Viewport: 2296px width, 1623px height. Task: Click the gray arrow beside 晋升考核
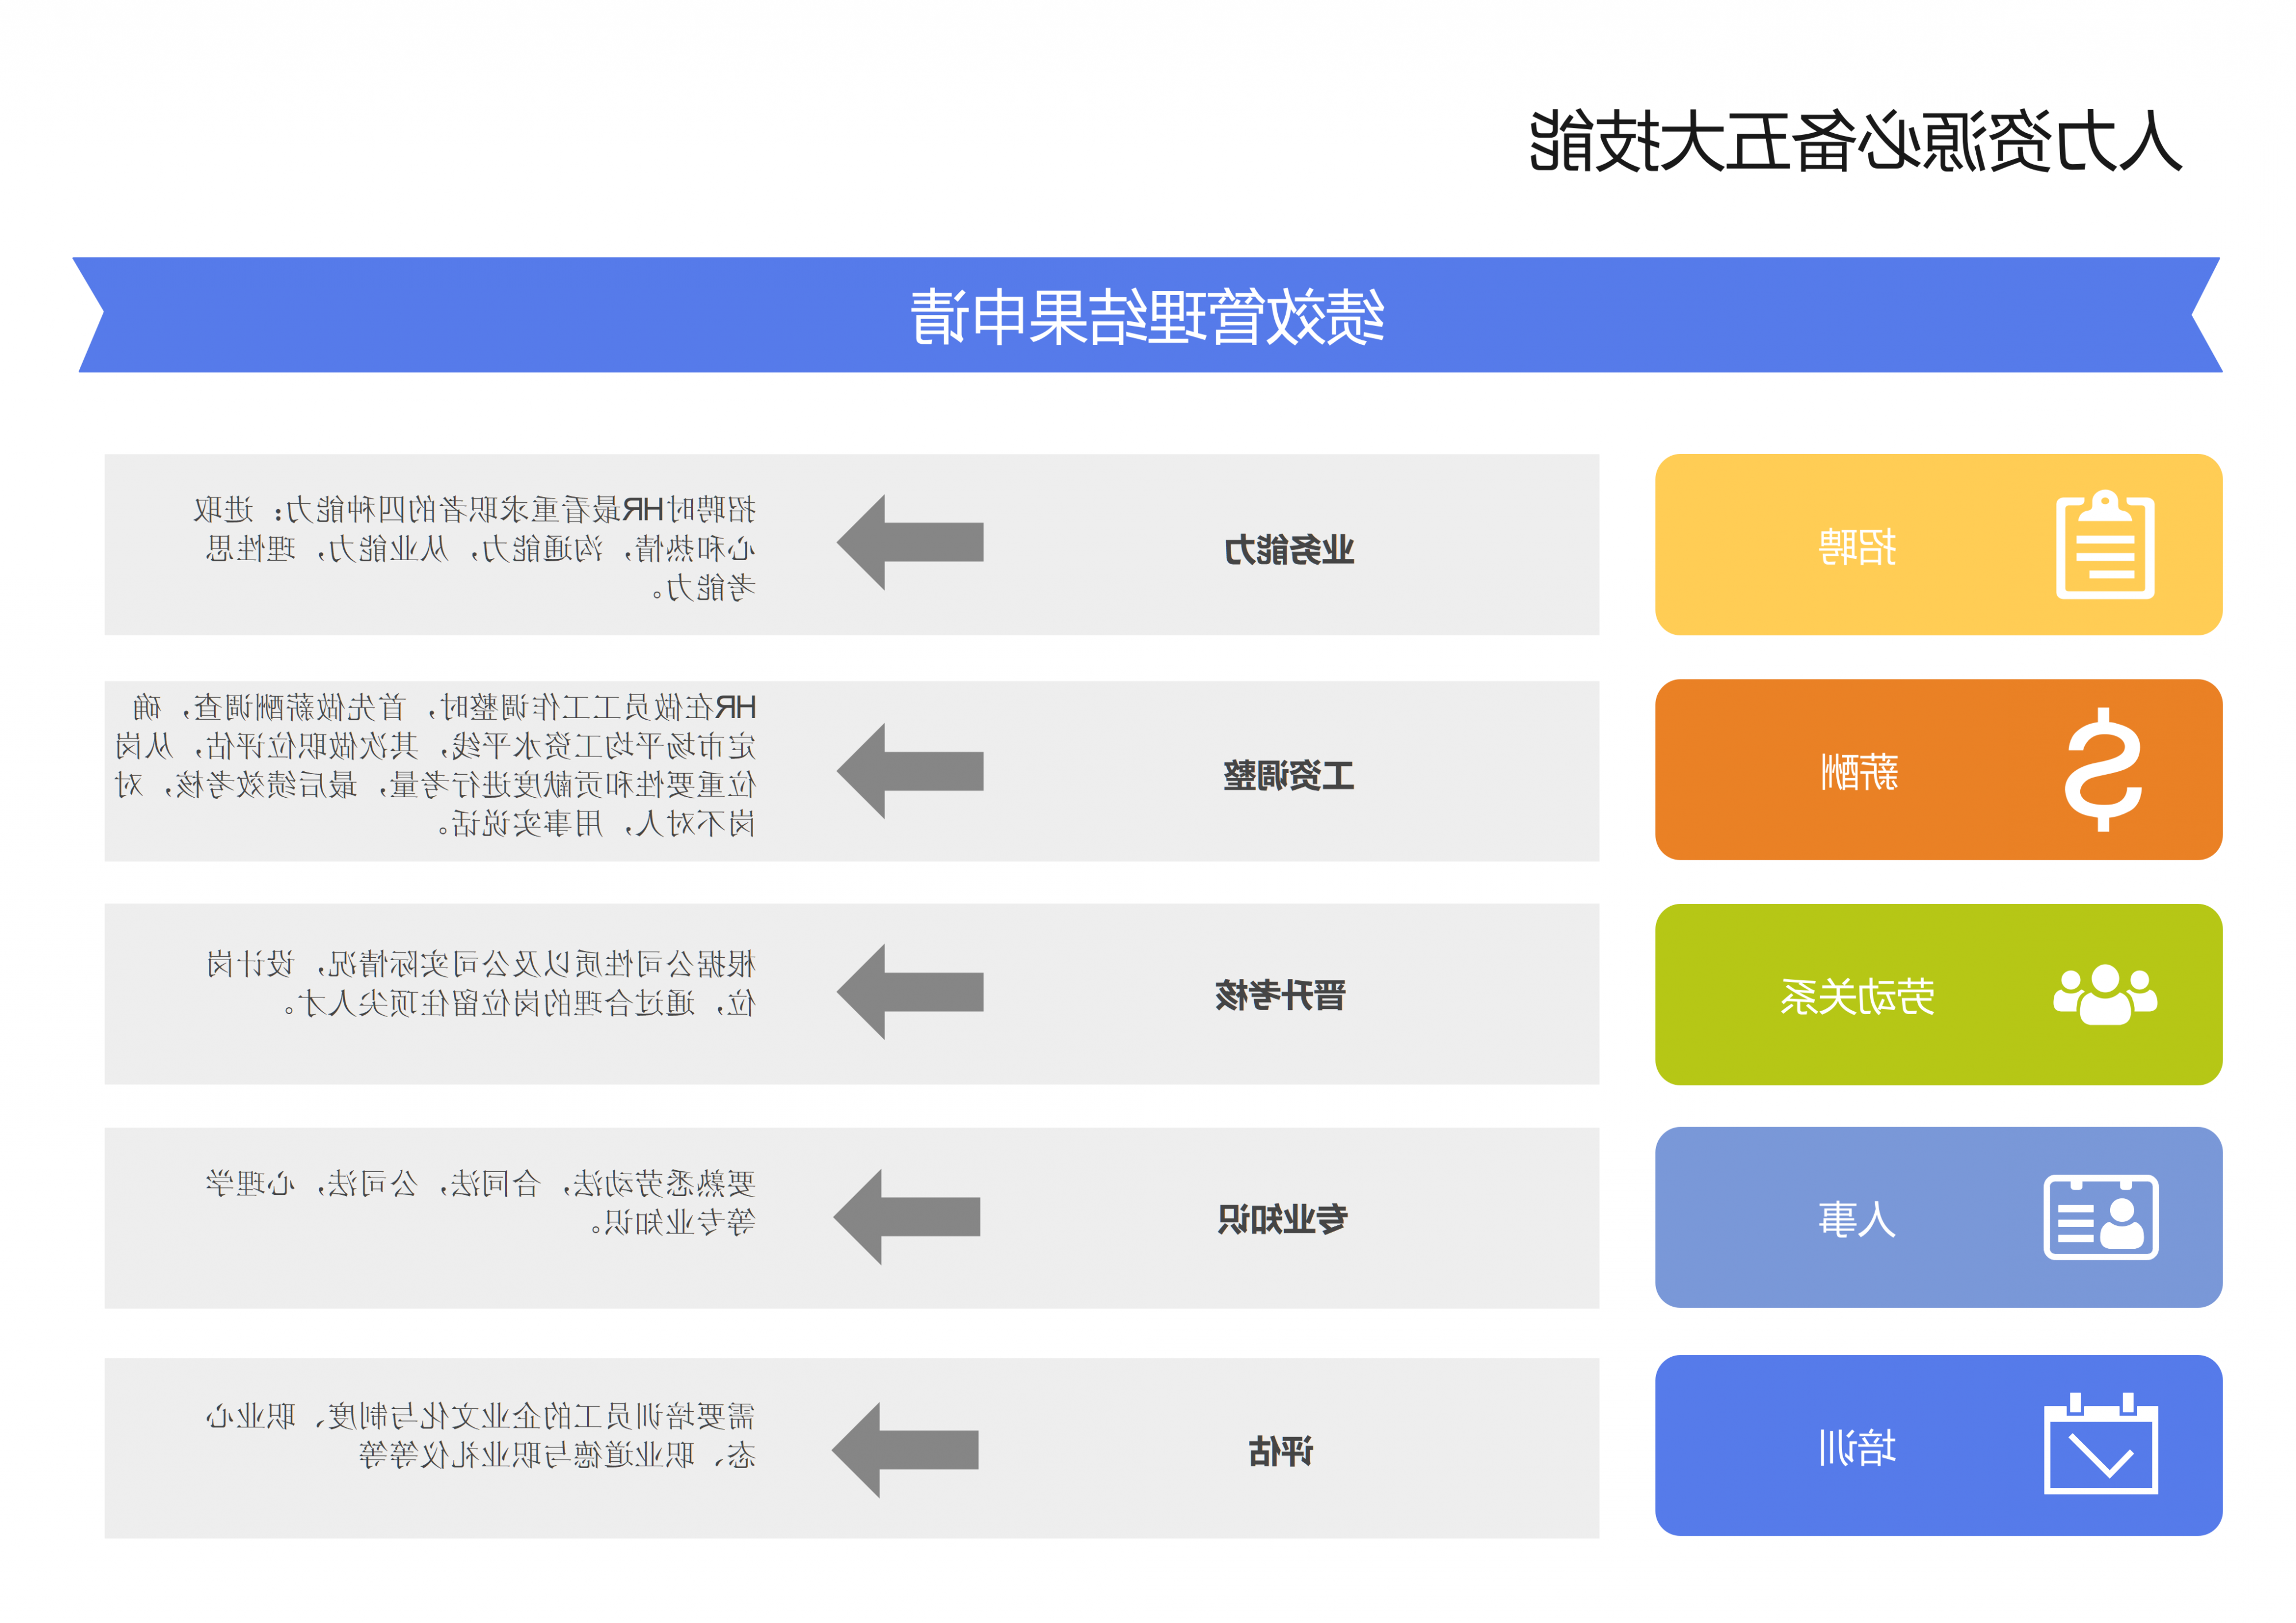pos(910,992)
